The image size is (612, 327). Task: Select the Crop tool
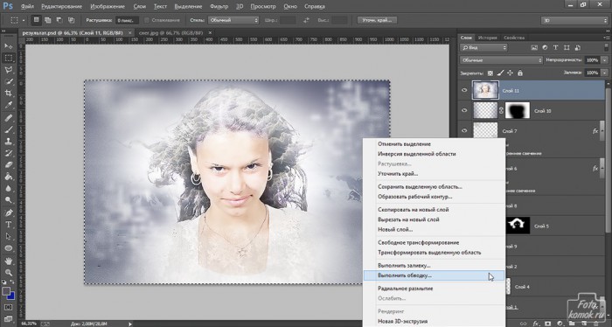pos(8,94)
